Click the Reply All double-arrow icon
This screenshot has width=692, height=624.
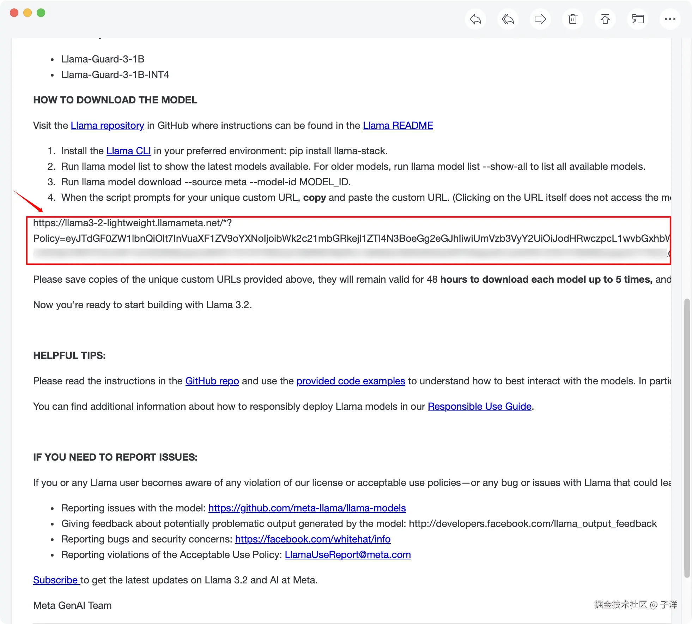(508, 19)
